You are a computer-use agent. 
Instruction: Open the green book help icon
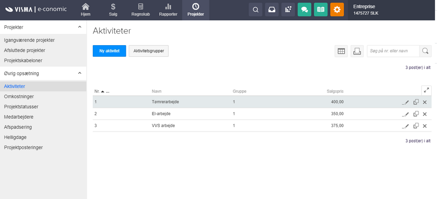click(320, 10)
